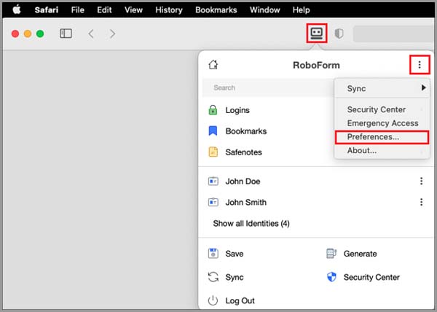Click the Safari address bar
The image size is (437, 312).
pos(393,34)
